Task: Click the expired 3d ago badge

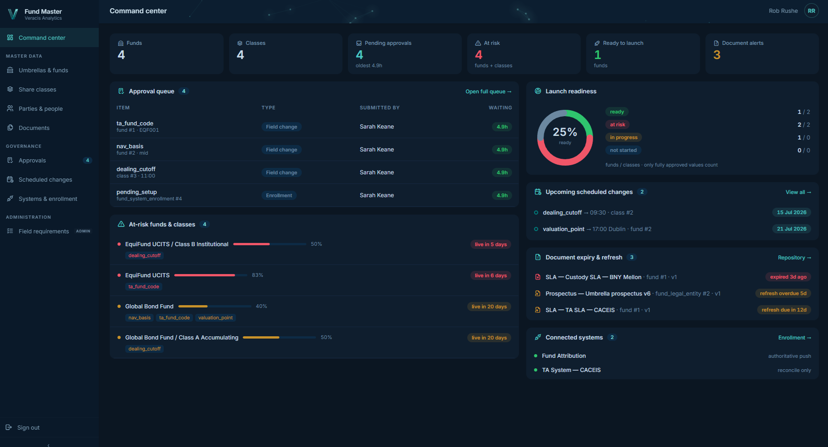Action: [x=788, y=277]
